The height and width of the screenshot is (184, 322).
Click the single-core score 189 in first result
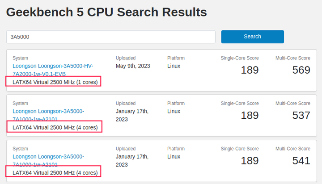250,70
